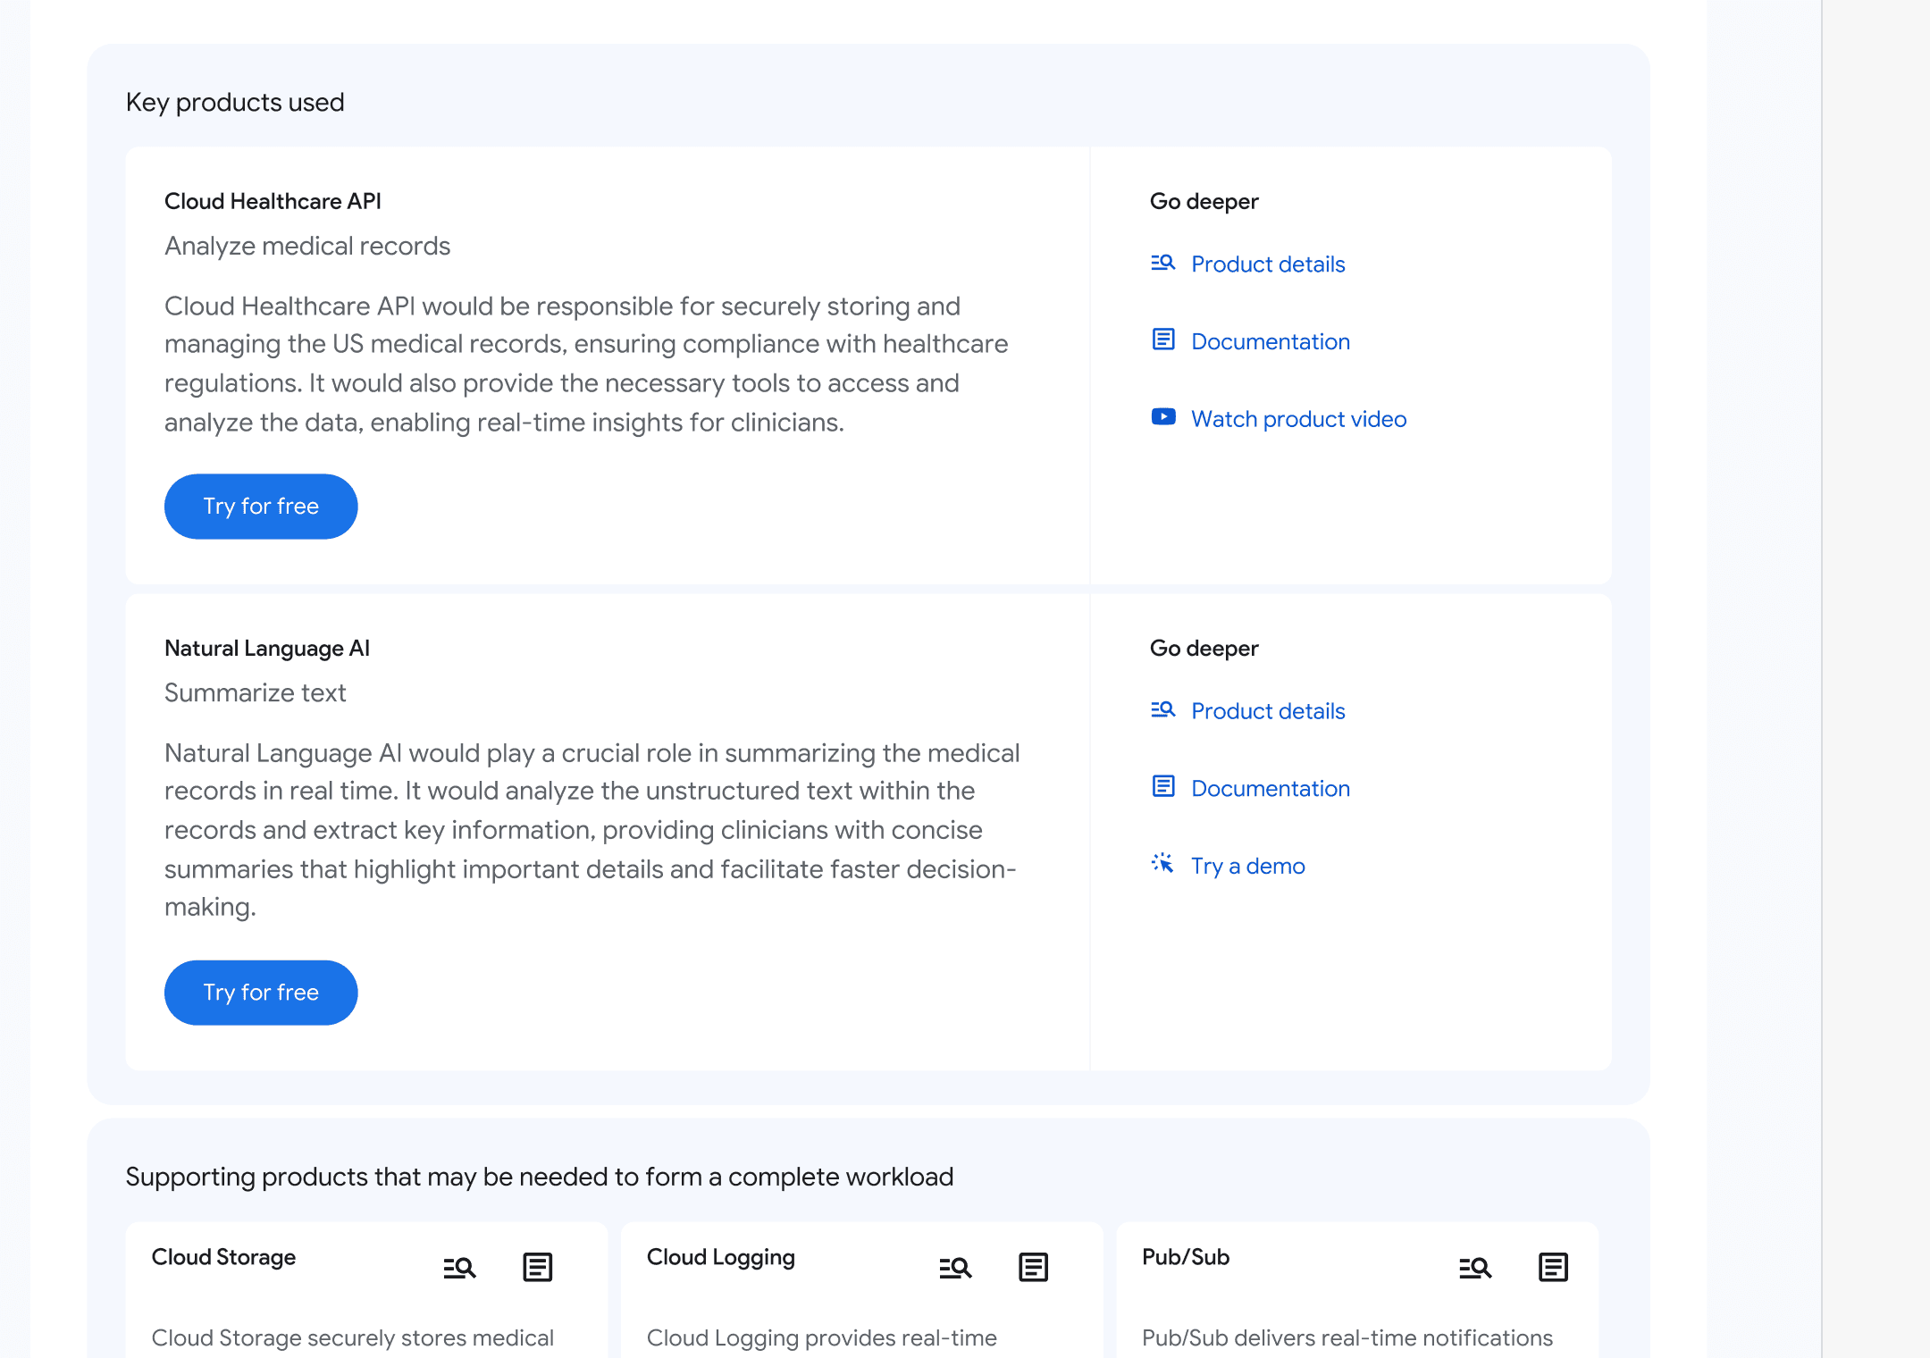This screenshot has width=1930, height=1358.
Task: Click Cloud Storage product details icon
Action: click(459, 1267)
